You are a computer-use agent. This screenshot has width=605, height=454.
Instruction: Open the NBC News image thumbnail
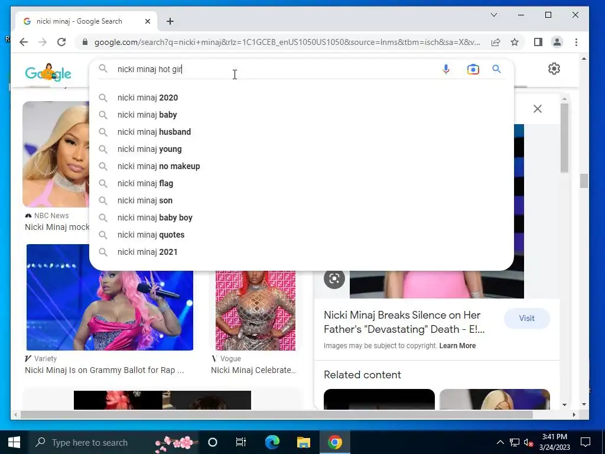click(56, 154)
